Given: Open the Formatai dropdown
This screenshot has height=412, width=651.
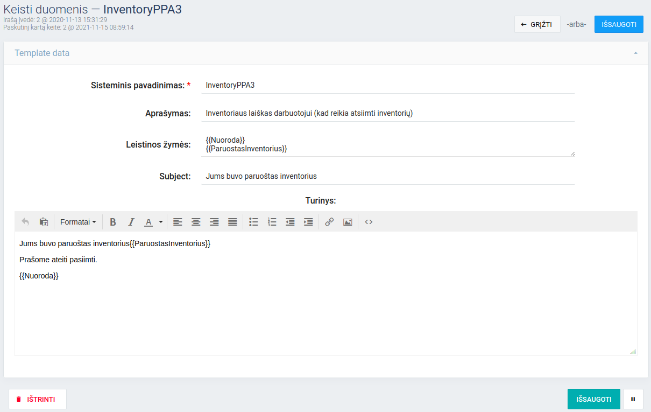Looking at the screenshot, I should click(x=78, y=222).
